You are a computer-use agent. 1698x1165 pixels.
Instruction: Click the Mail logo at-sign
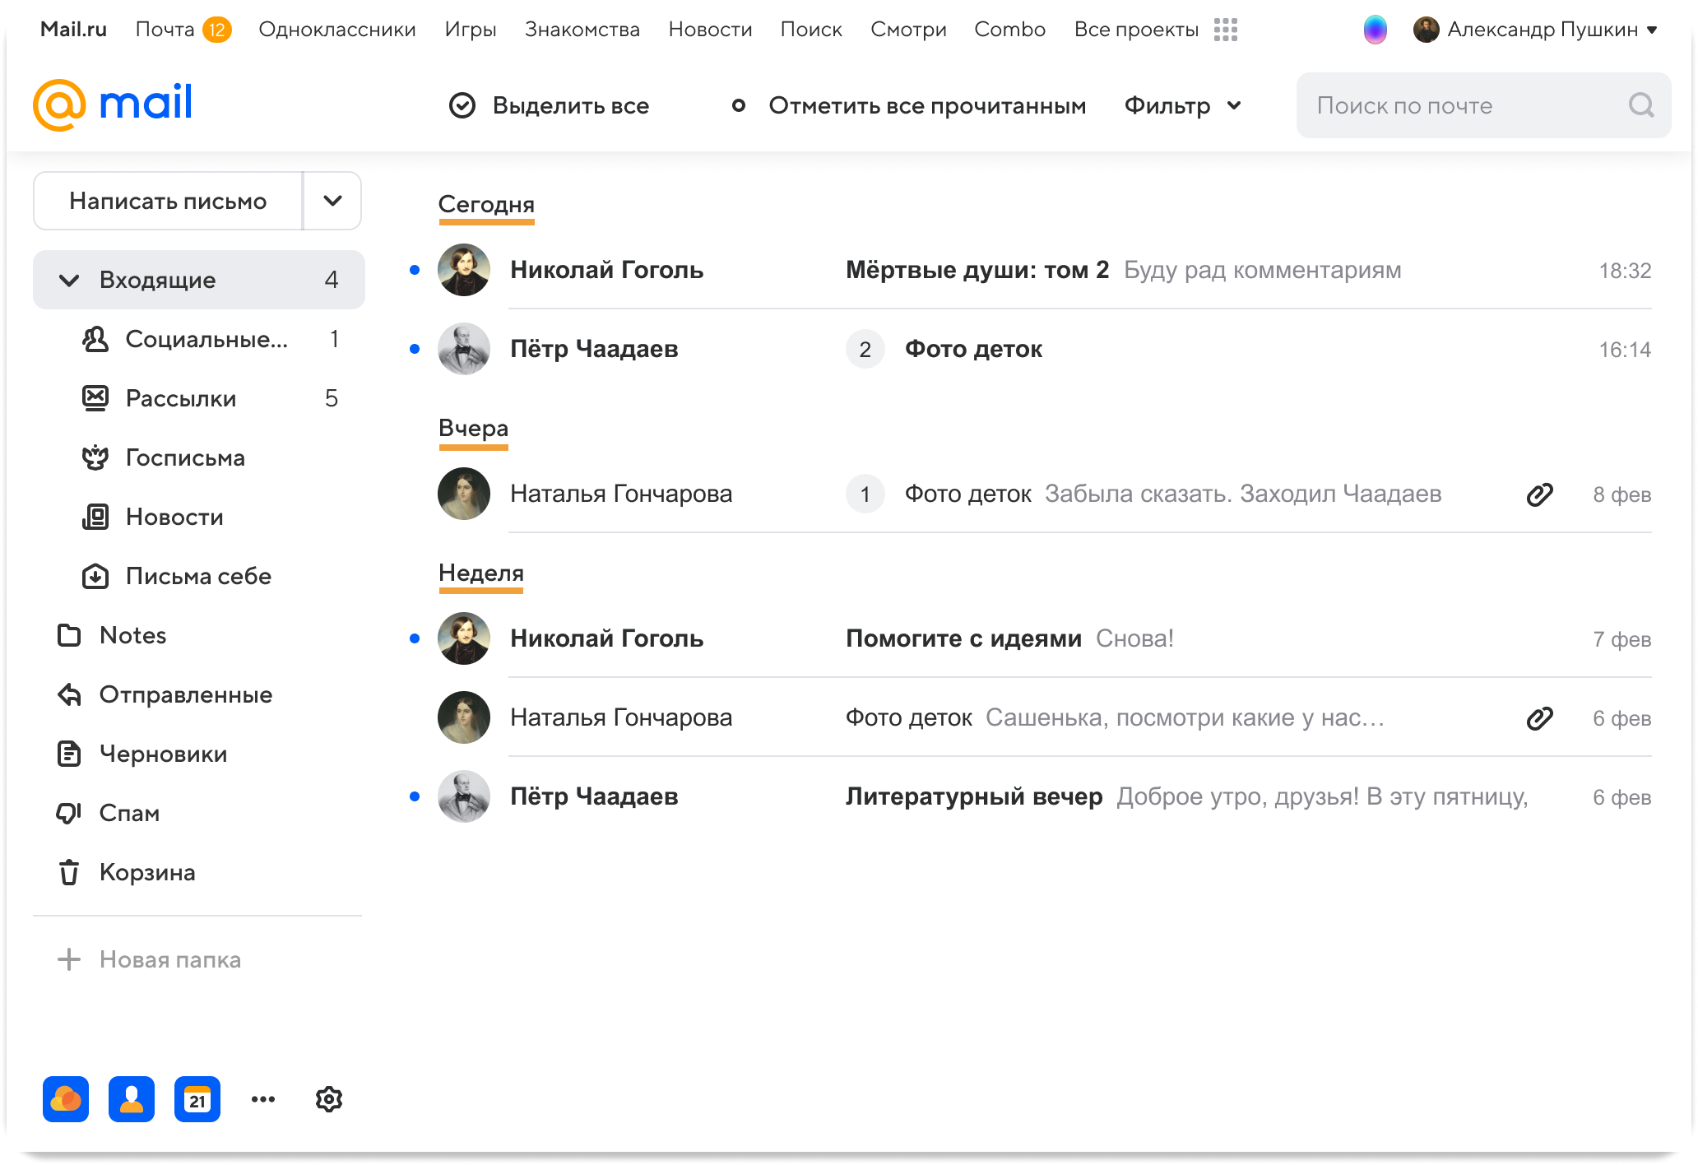(x=59, y=105)
